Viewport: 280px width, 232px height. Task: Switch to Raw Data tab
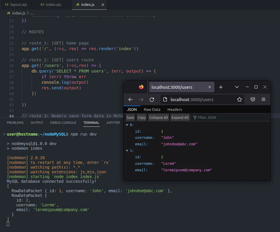point(152,109)
